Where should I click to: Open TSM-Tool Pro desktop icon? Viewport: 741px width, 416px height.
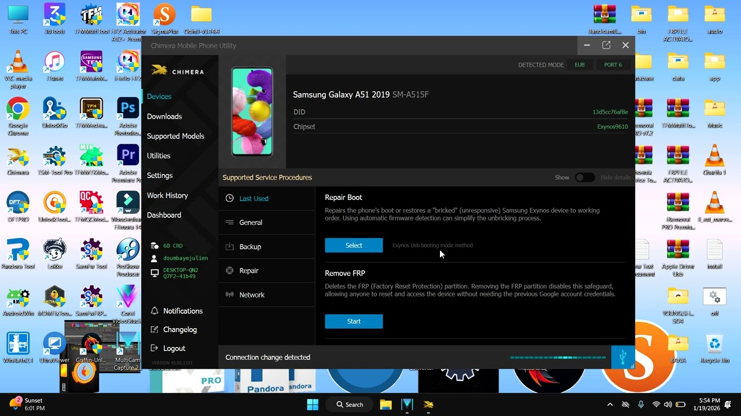(54, 160)
